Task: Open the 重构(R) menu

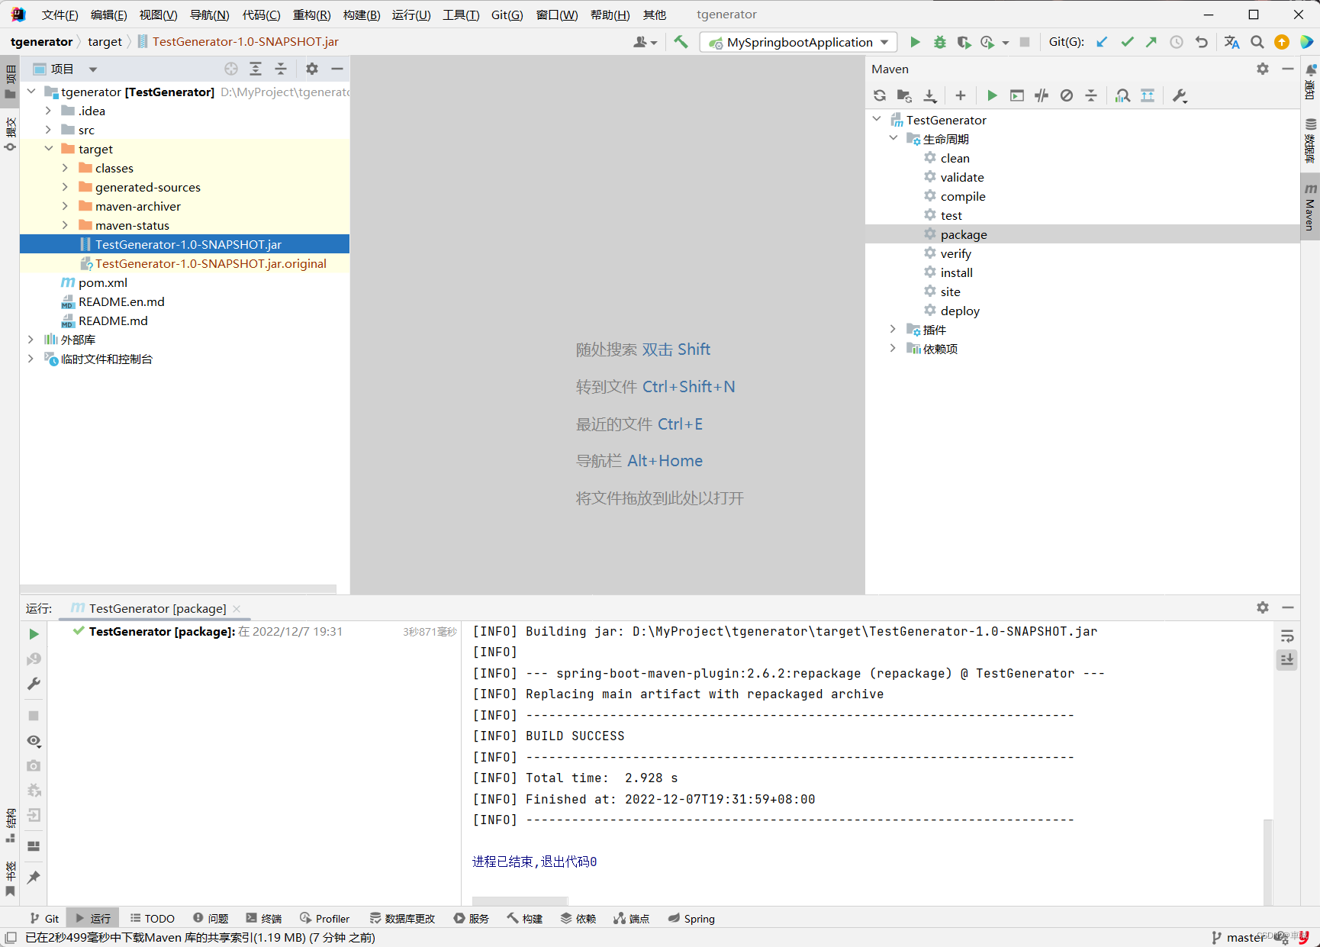Action: coord(312,14)
